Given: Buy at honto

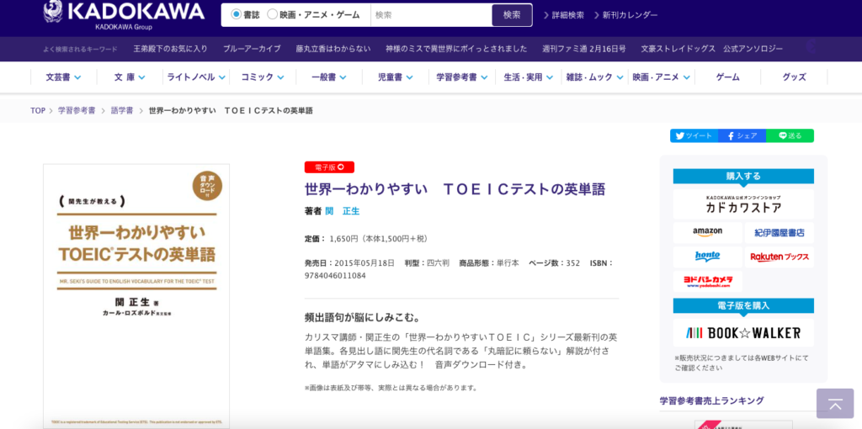Looking at the screenshot, I should pyautogui.click(x=707, y=257).
